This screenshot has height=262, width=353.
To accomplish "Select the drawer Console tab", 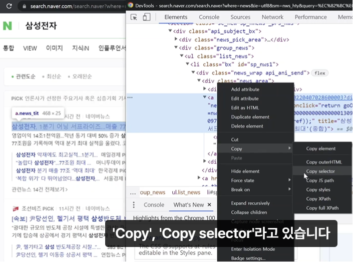I will click(154, 204).
